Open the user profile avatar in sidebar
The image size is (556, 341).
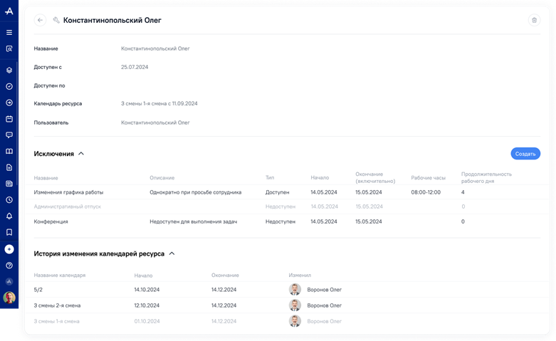pos(9,298)
